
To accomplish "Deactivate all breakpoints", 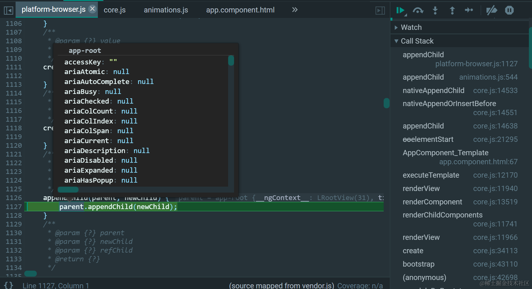I will point(492,10).
